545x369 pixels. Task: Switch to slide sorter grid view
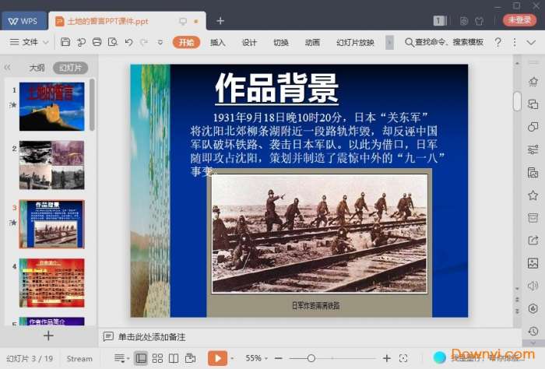coord(157,358)
